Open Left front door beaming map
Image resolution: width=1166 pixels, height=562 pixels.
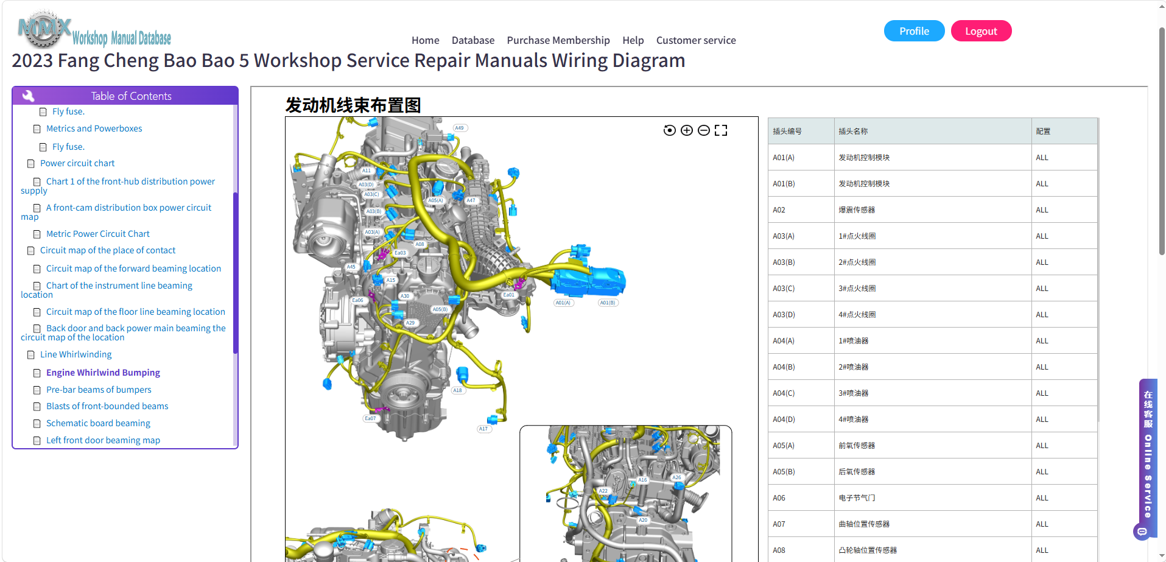click(103, 440)
